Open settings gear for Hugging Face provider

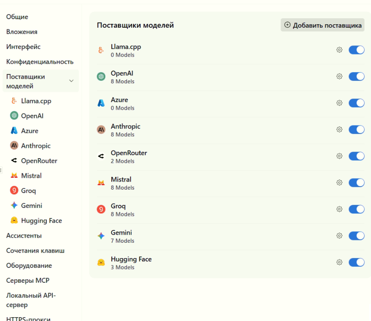tap(339, 262)
